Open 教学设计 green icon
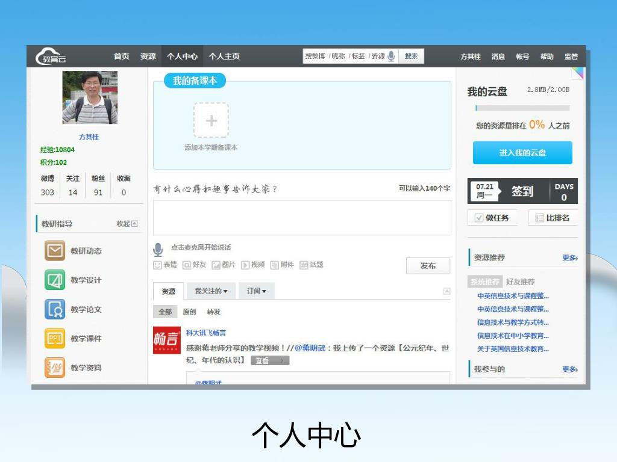 55,280
